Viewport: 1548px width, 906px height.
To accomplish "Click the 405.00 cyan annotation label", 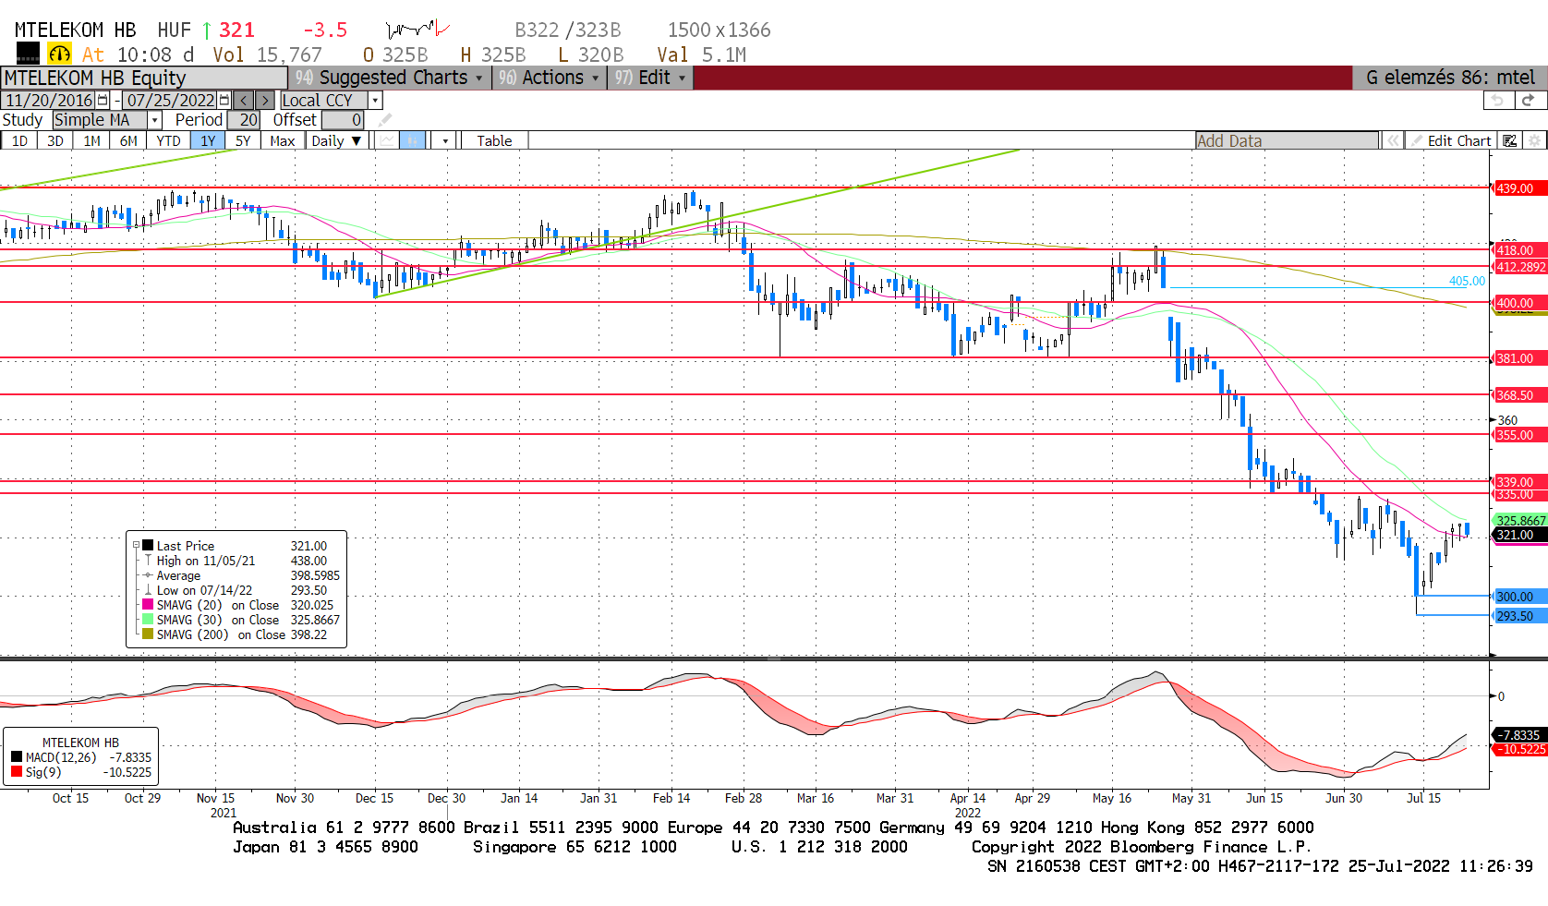I will click(x=1467, y=282).
